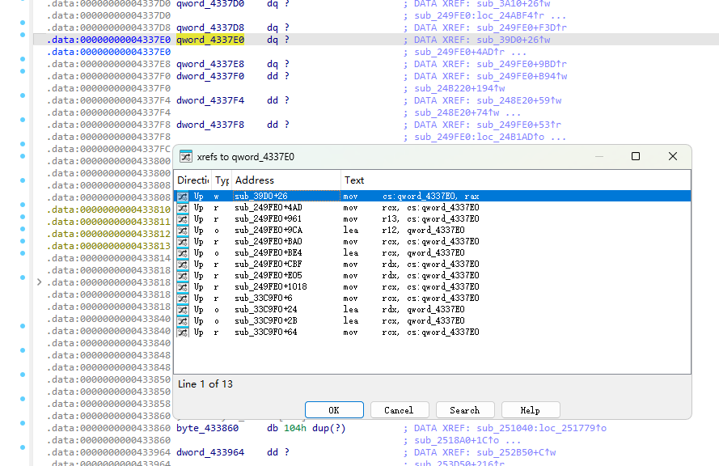Click the byte_433860 label in disassembly
Image resolution: width=719 pixels, height=466 pixels.
click(208, 428)
